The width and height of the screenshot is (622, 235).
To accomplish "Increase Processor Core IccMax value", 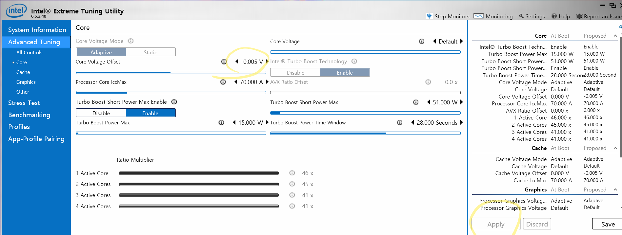I will (267, 82).
